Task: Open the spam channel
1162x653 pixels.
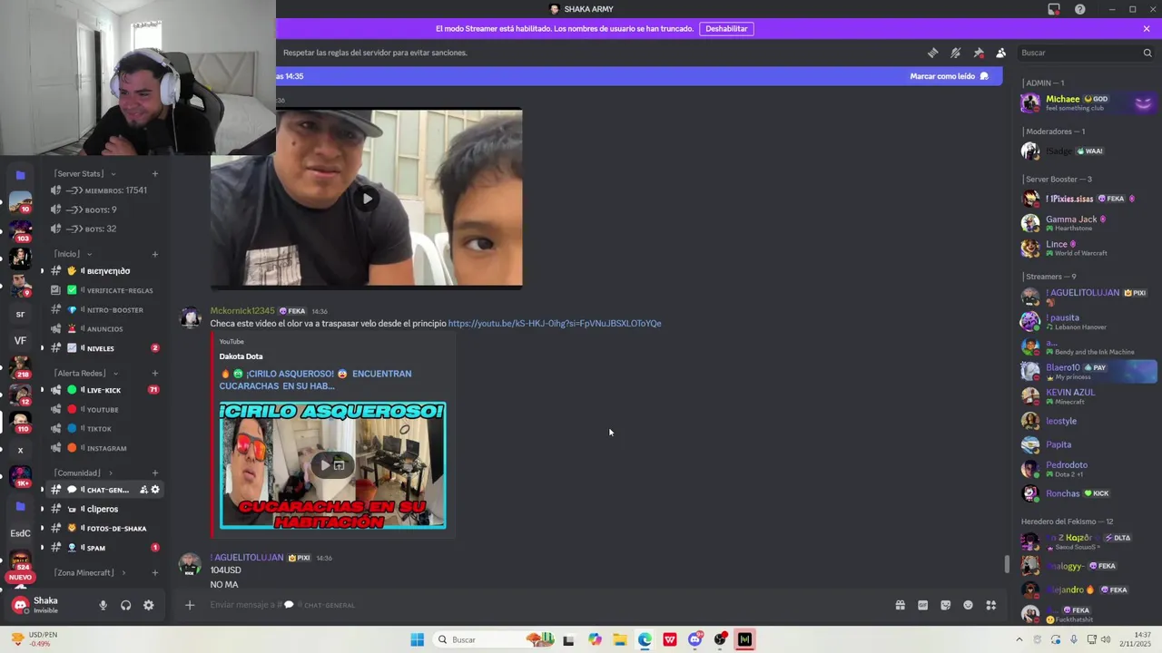Action: (103, 548)
